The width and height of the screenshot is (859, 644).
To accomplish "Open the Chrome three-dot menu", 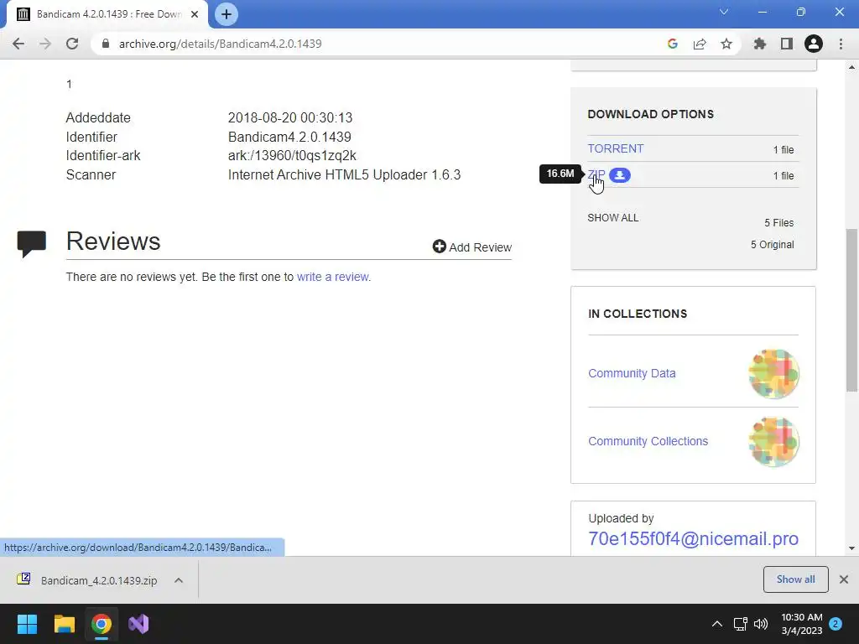I will 841,44.
